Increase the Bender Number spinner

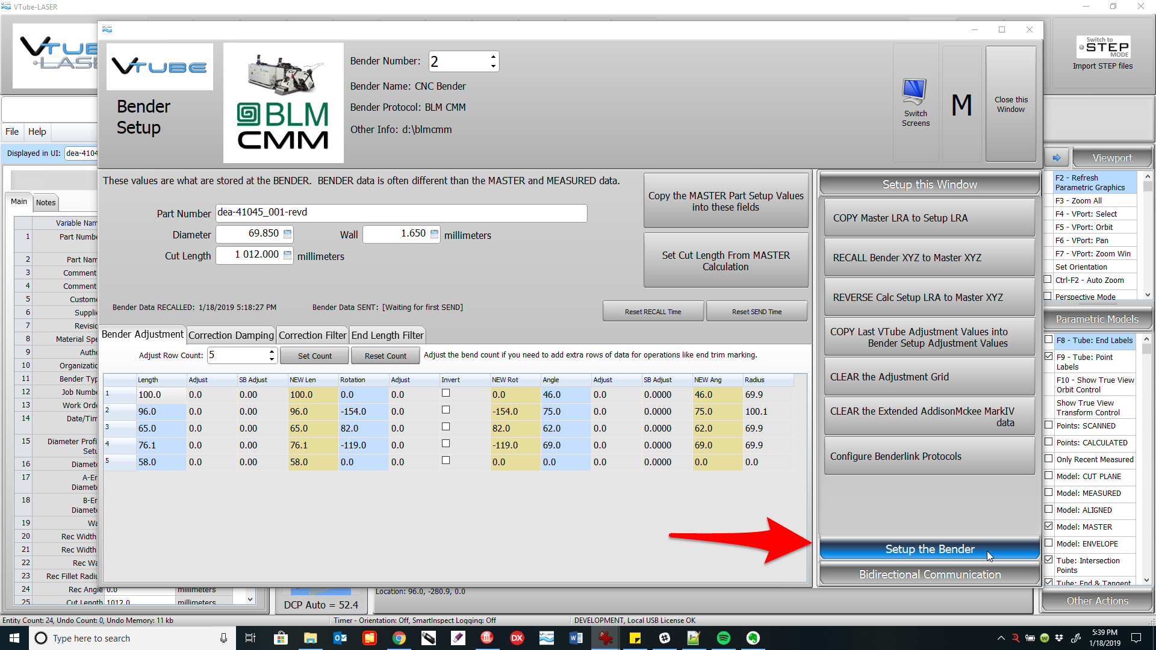tap(493, 57)
